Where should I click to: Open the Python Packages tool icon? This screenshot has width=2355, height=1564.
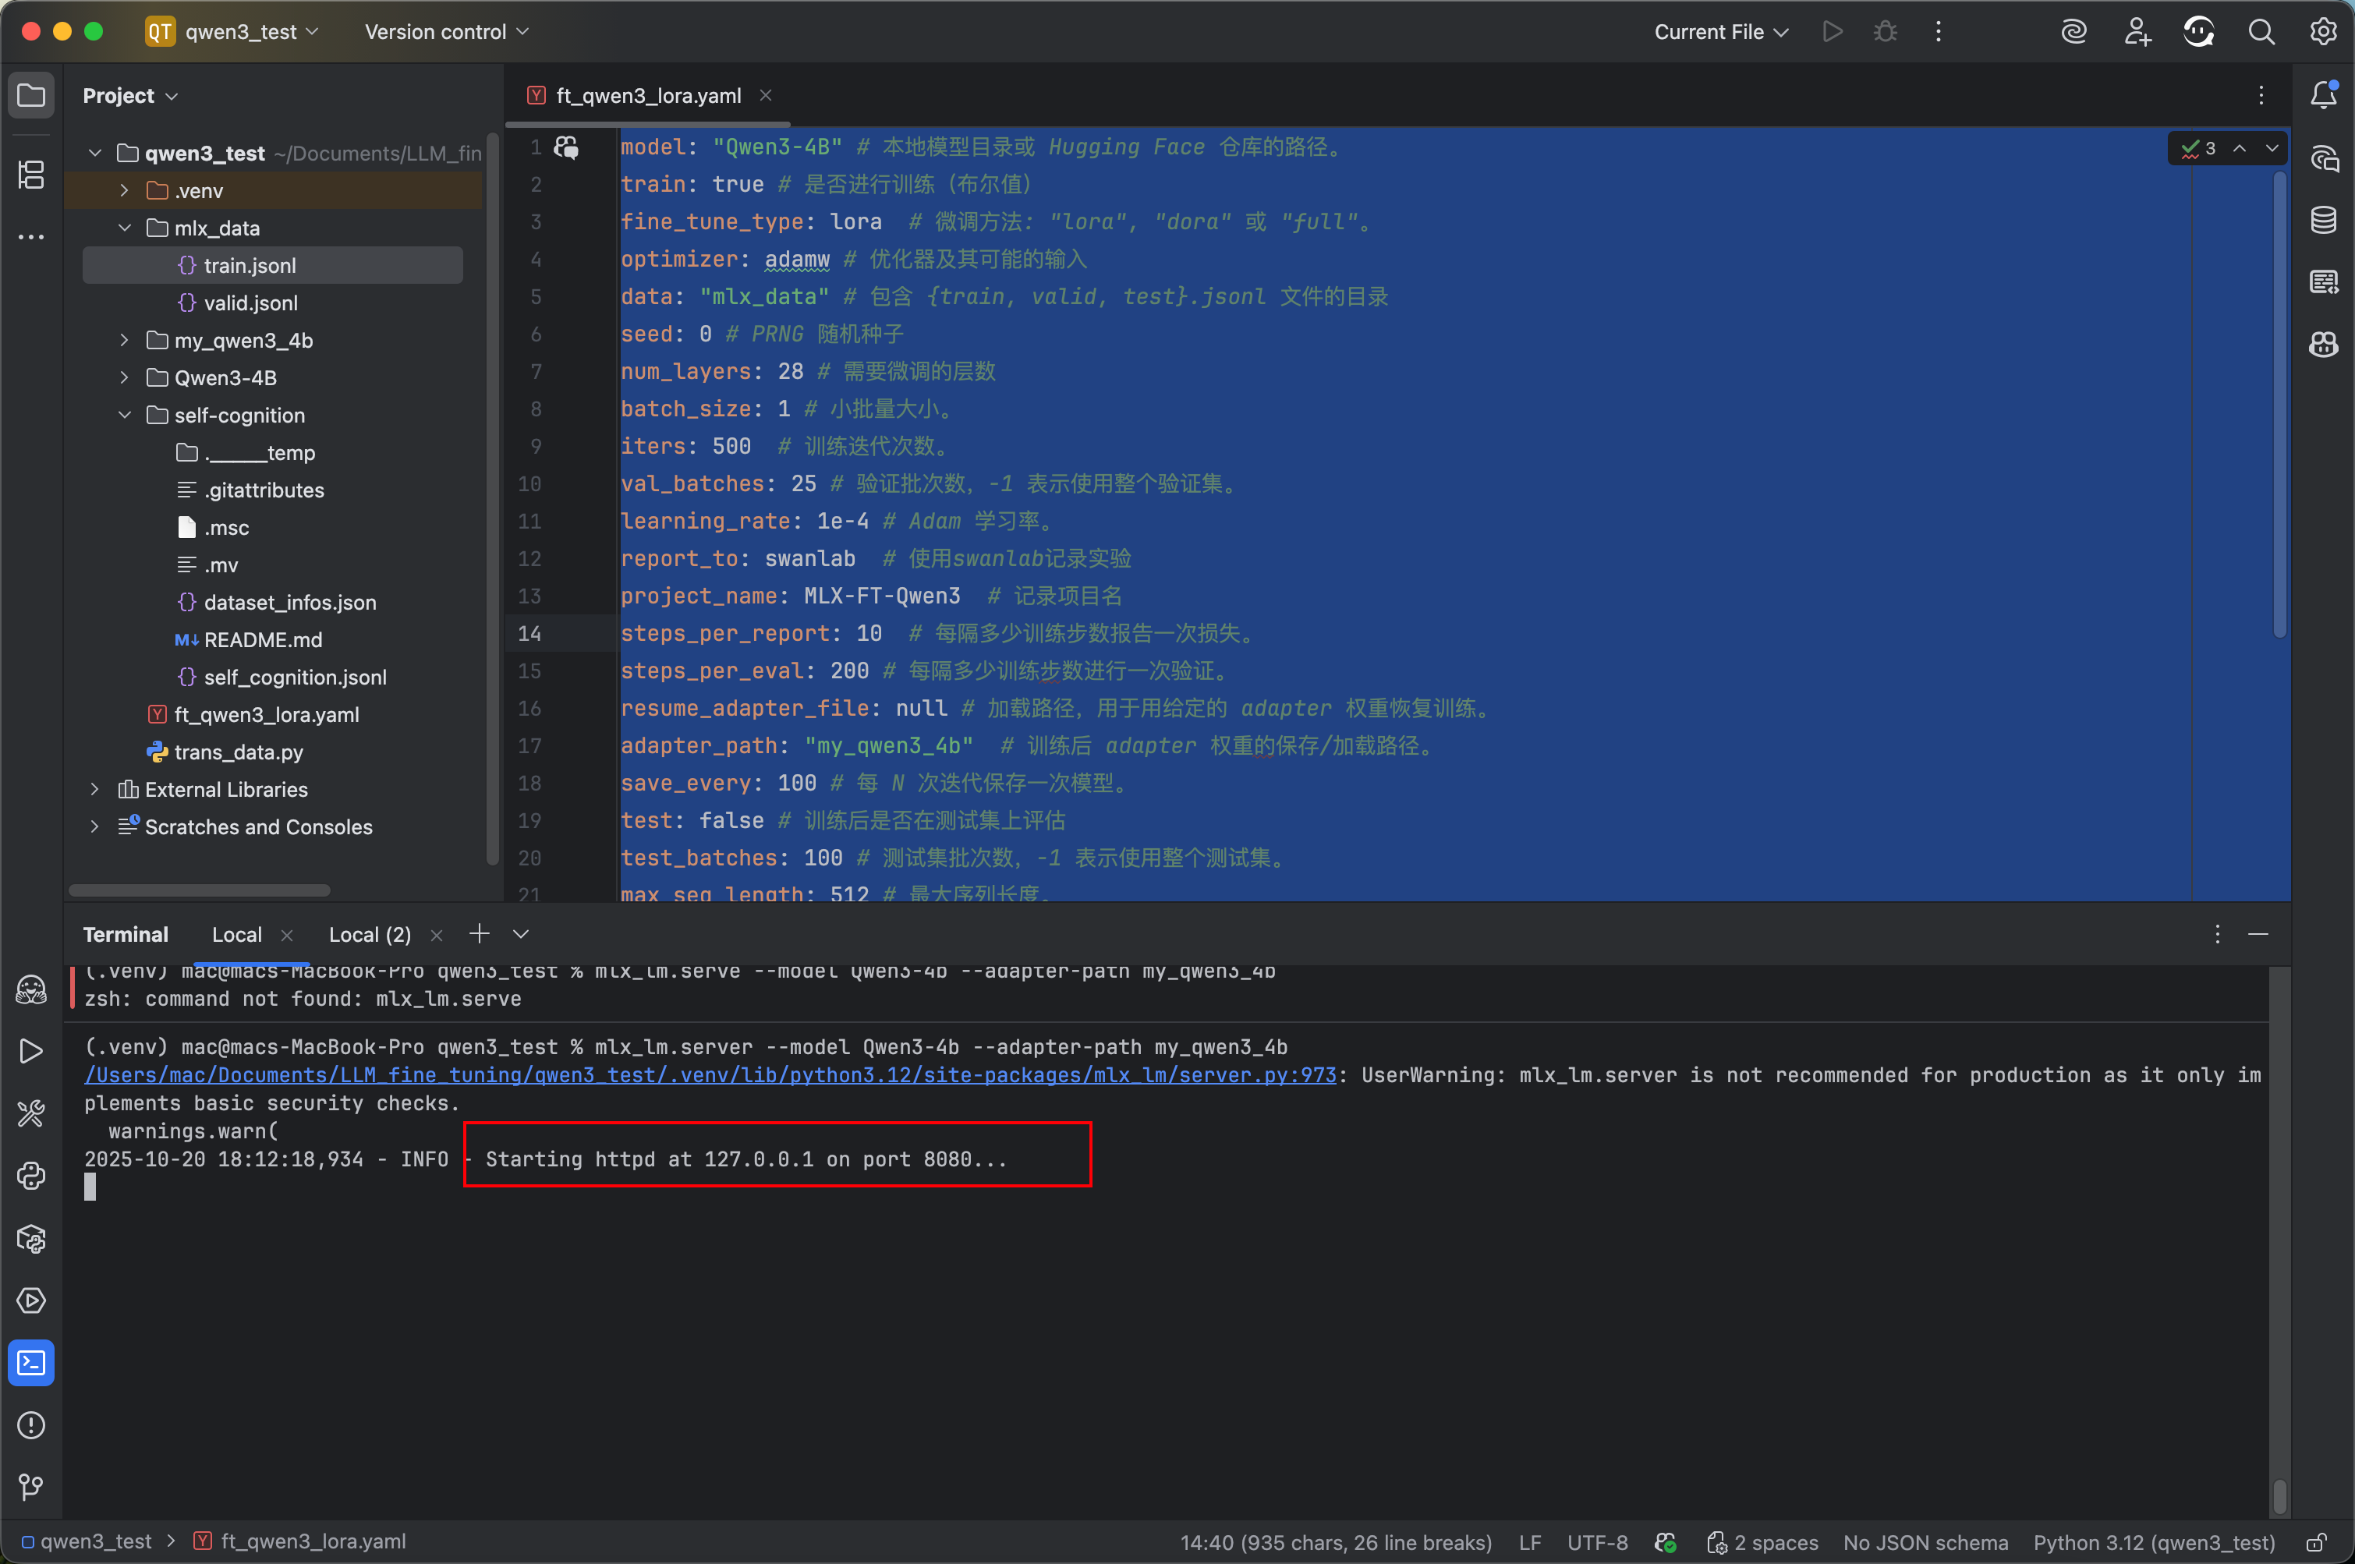coord(31,1239)
